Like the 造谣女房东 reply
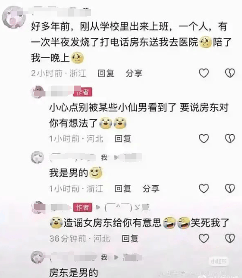Viewport: 242px width, 278px height. point(204,238)
